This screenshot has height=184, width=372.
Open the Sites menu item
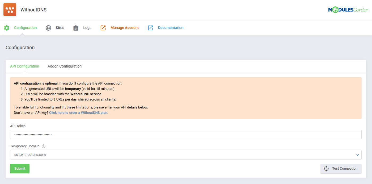coord(60,28)
